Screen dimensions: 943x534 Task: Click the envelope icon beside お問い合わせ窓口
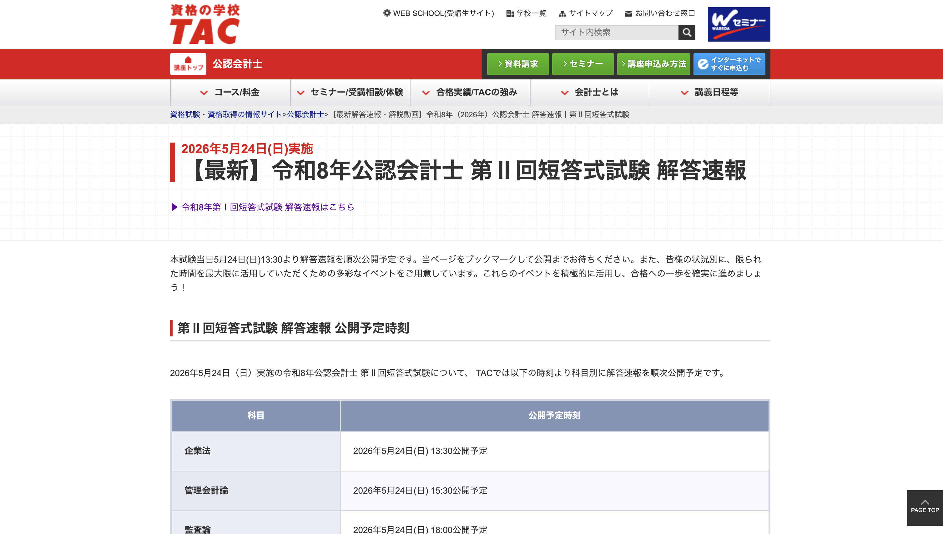coord(629,13)
